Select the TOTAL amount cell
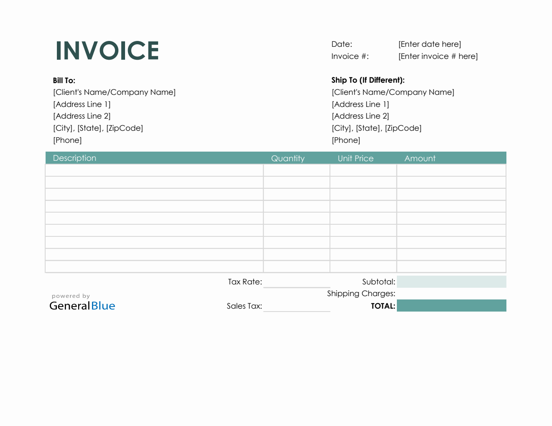The height and width of the screenshot is (426, 552). pos(451,305)
